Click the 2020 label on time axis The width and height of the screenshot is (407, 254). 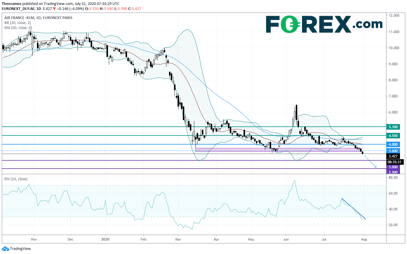[105, 239]
